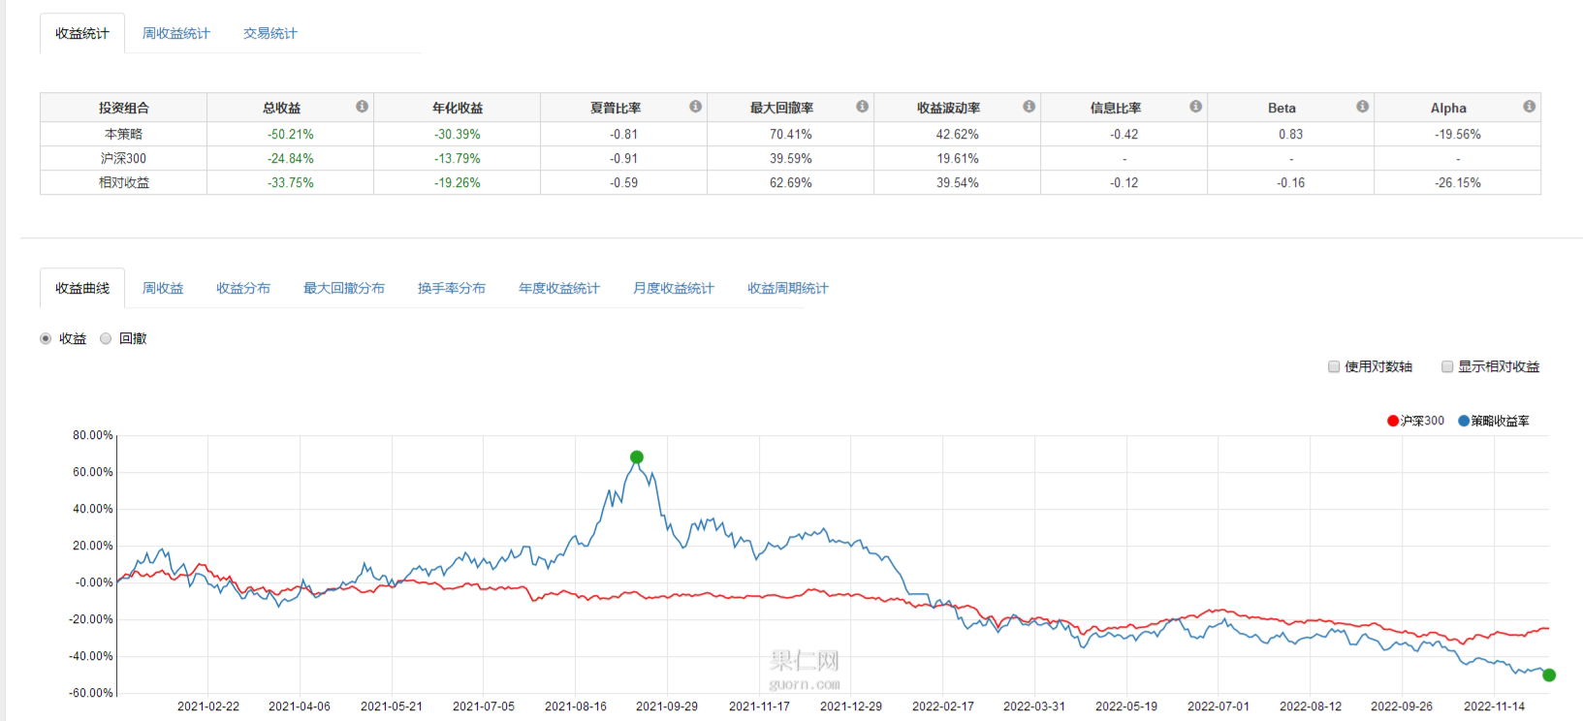Click info icon beside 收益波动率 header

point(1029,107)
